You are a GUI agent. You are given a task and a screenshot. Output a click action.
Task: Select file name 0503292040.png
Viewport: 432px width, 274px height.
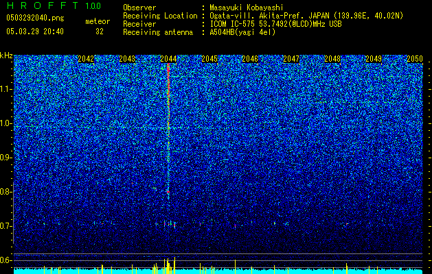click(x=35, y=18)
